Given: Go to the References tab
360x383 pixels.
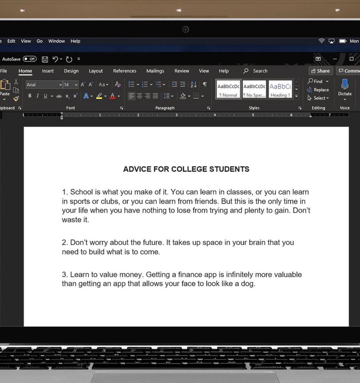Looking at the screenshot, I should click(x=125, y=71).
